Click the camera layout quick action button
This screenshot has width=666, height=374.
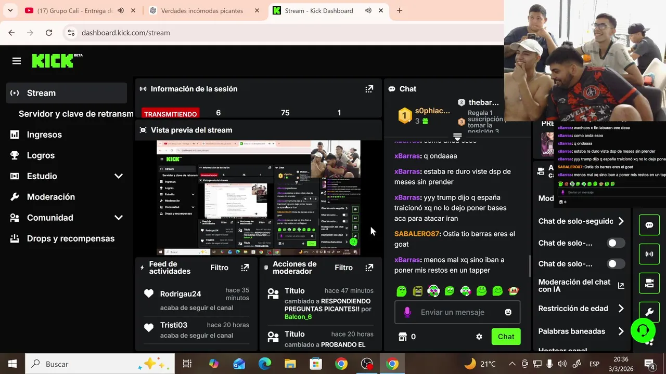(x=649, y=283)
